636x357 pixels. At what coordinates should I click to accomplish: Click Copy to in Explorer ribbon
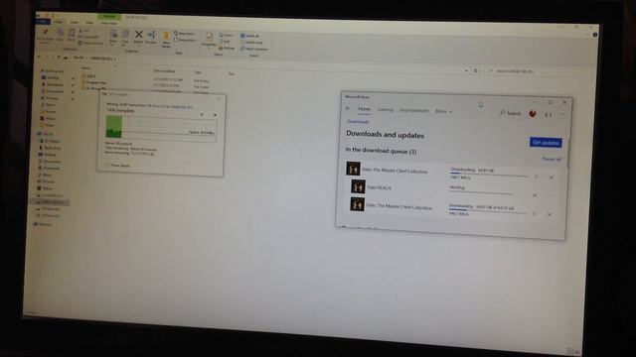click(x=125, y=38)
